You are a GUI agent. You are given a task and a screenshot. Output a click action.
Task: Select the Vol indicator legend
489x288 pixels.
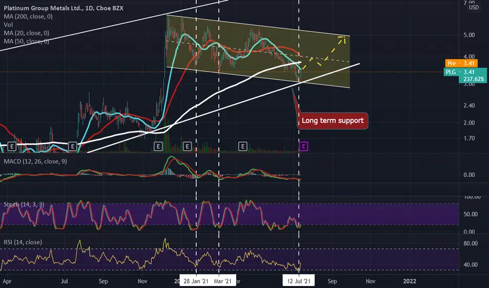point(8,25)
